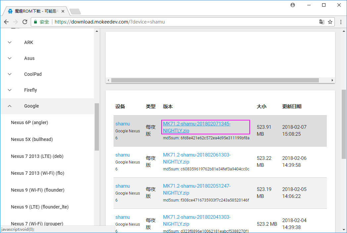This screenshot has width=347, height=233.
Task: Select Nexus 9 (LTE) (flounder_lte)
Action: coord(40,207)
